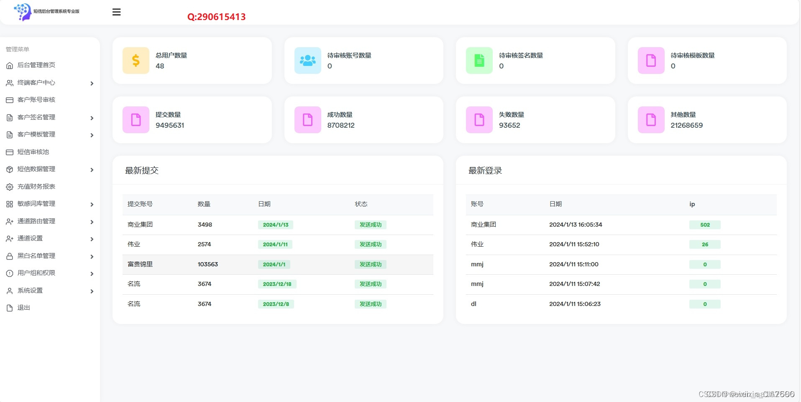The image size is (801, 402).
Task: Click the card icon beside 客户账号审核
Action: (10, 100)
